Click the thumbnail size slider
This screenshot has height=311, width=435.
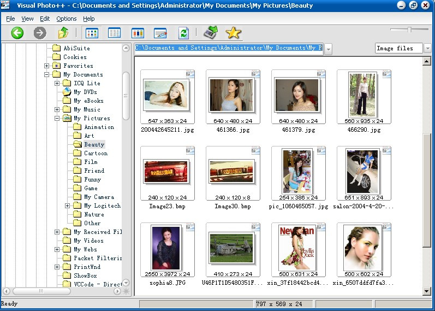[410, 29]
